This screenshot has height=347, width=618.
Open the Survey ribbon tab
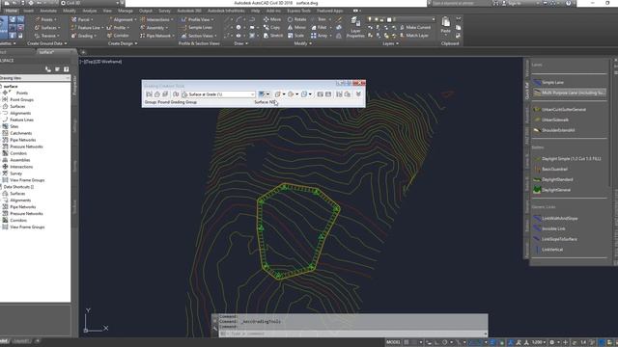click(164, 11)
